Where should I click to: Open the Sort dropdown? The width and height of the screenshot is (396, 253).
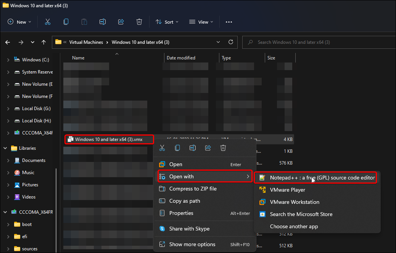click(x=167, y=22)
